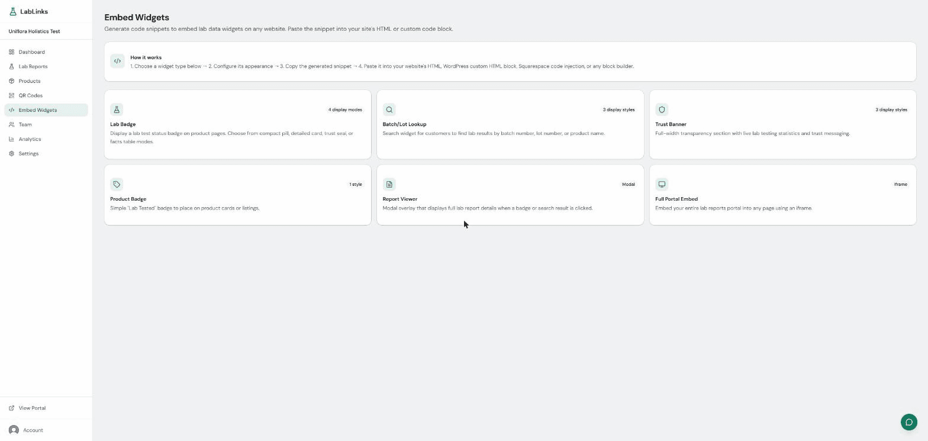This screenshot has height=441, width=928.
Task: Click the Trust Banner shield icon
Action: point(662,110)
